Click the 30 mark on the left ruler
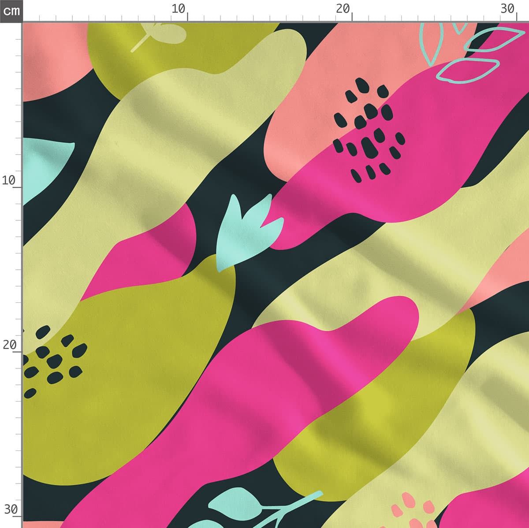The height and width of the screenshot is (528, 529). coord(11,509)
